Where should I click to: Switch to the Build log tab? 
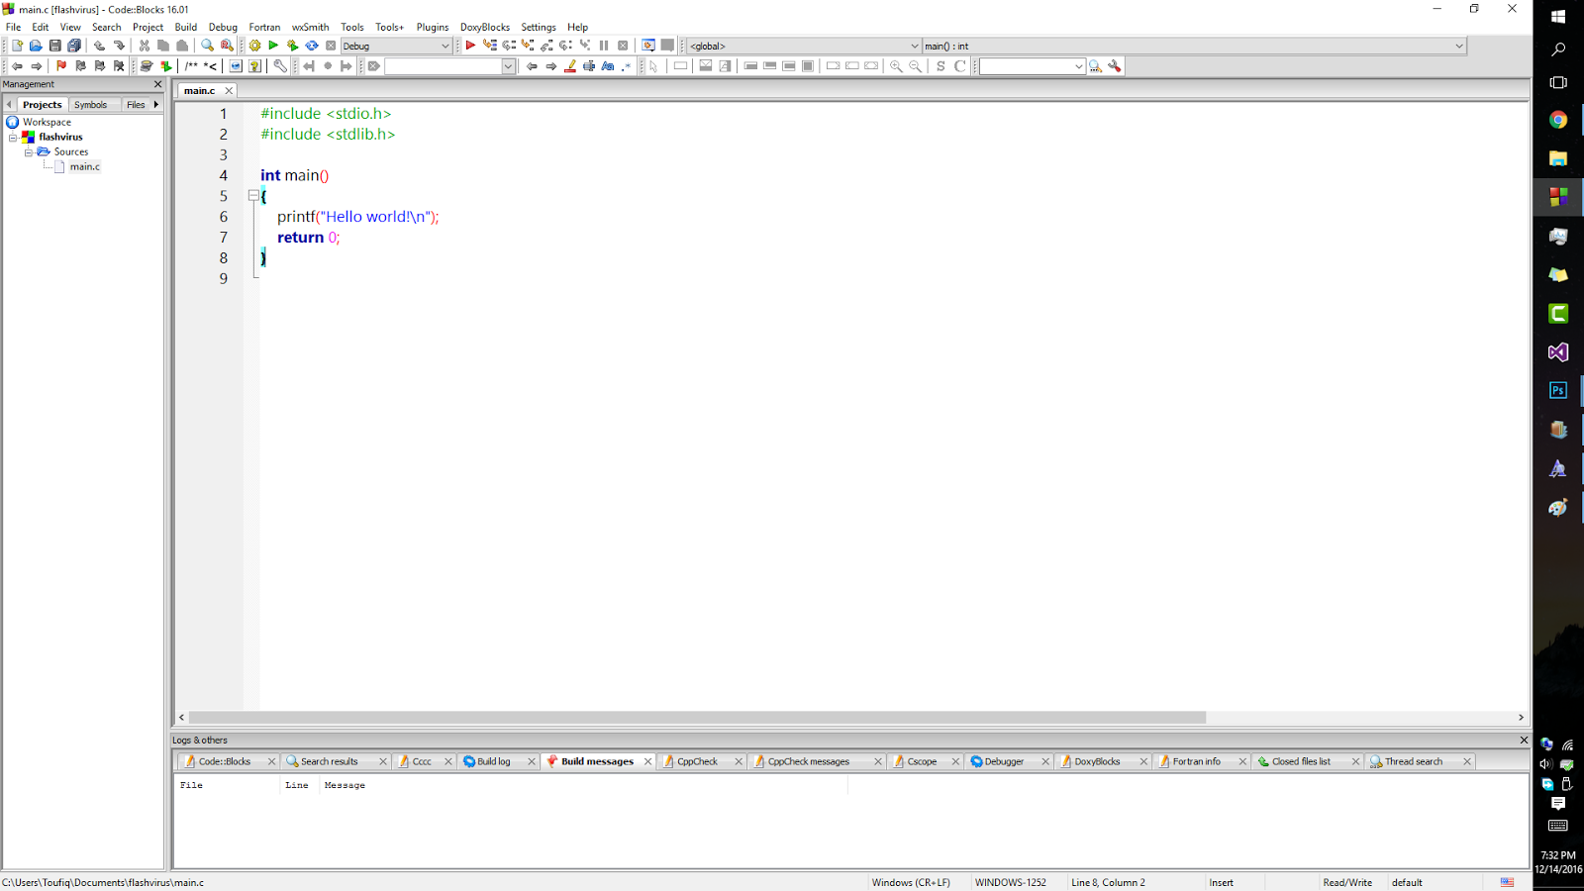pyautogui.click(x=493, y=761)
